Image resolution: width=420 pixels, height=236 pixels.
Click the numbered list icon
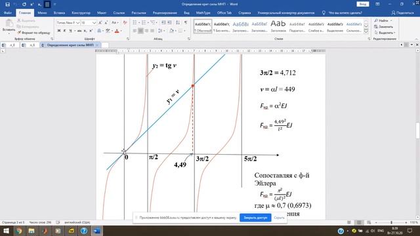point(144,22)
